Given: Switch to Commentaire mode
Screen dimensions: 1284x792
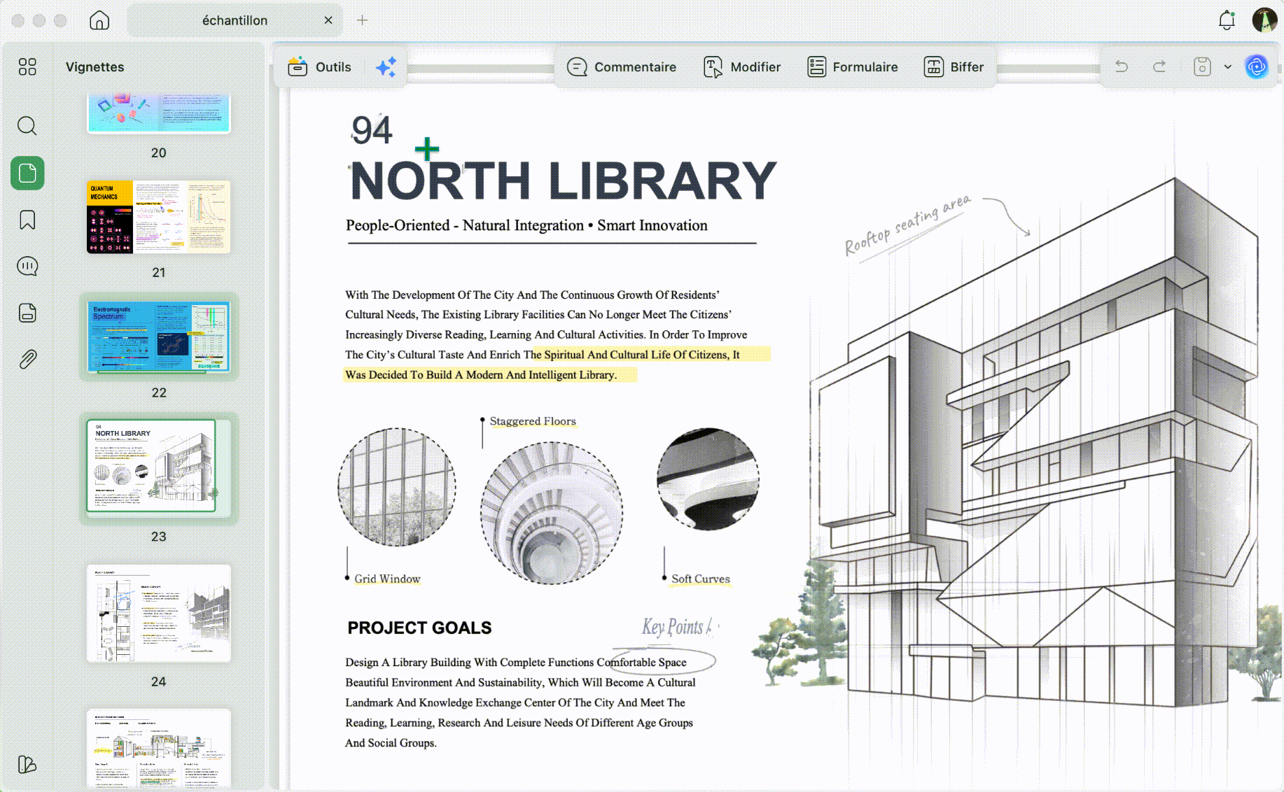Looking at the screenshot, I should pyautogui.click(x=622, y=67).
